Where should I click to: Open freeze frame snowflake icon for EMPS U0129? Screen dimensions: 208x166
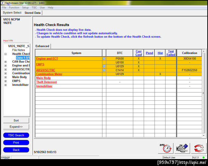pos(104,66)
